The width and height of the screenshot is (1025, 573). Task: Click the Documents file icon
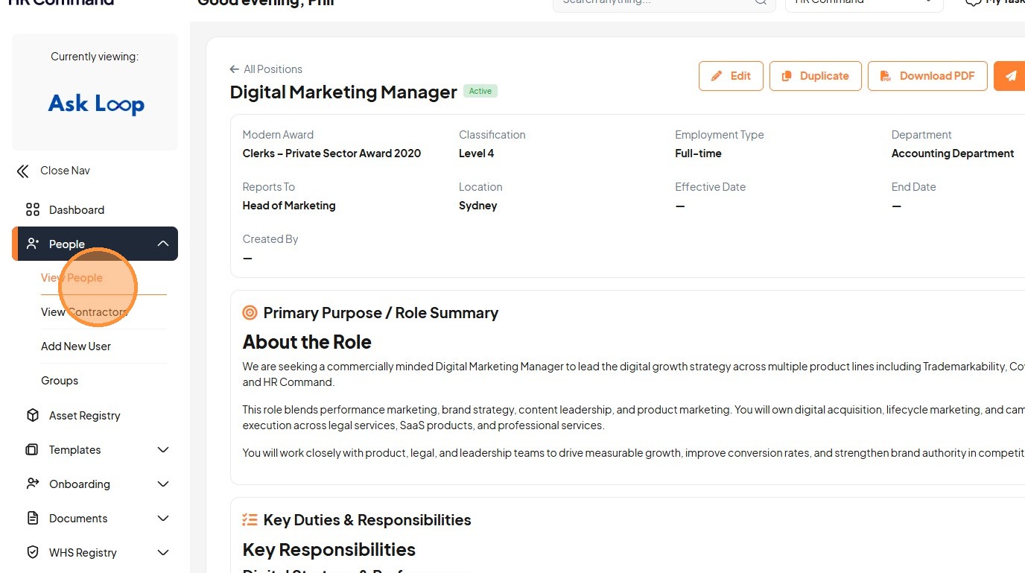tap(33, 518)
